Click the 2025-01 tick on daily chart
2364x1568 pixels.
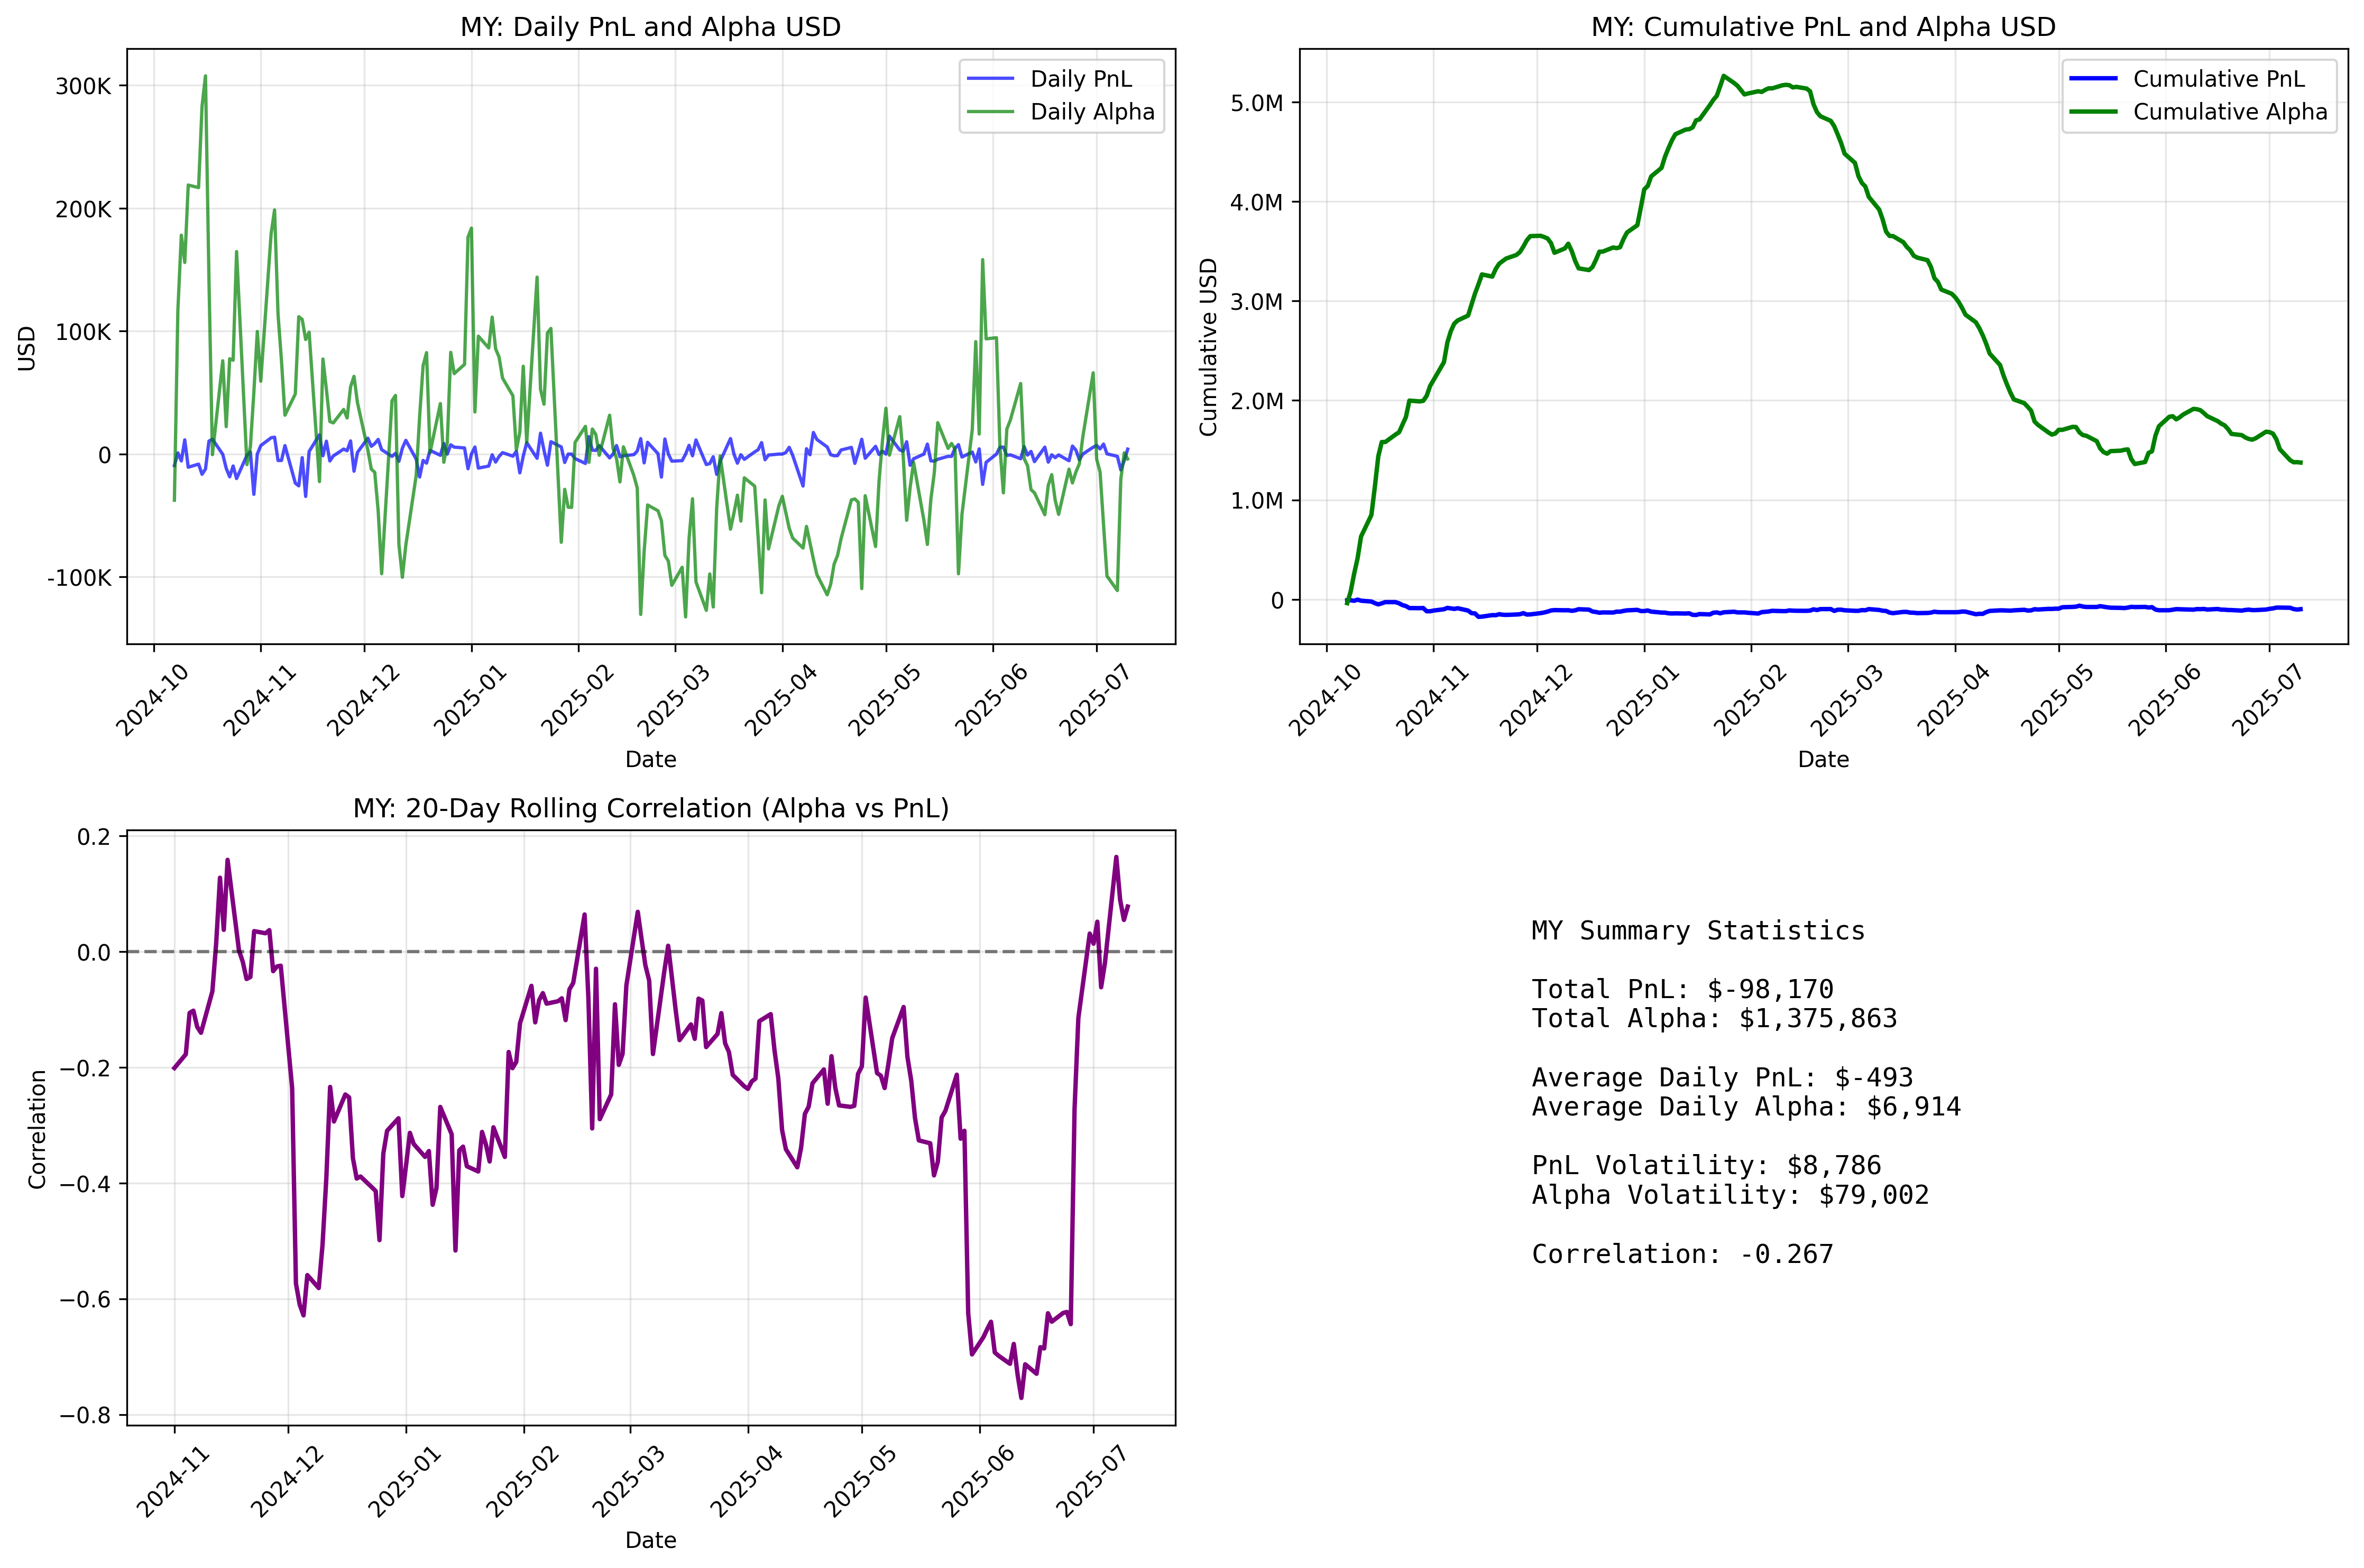[x=470, y=700]
